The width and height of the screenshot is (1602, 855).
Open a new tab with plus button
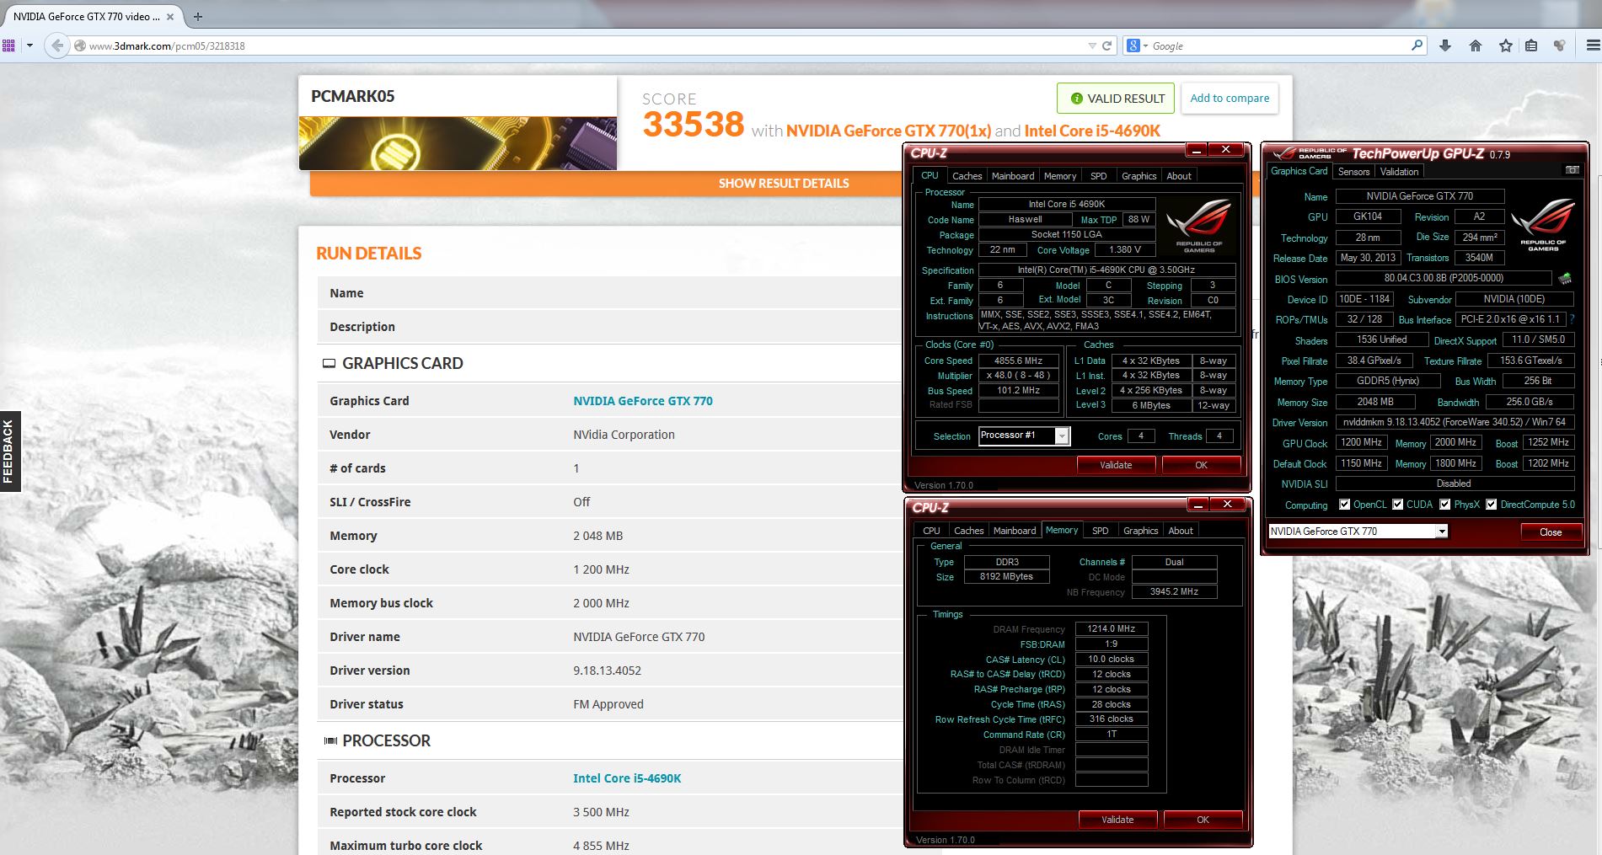click(198, 16)
